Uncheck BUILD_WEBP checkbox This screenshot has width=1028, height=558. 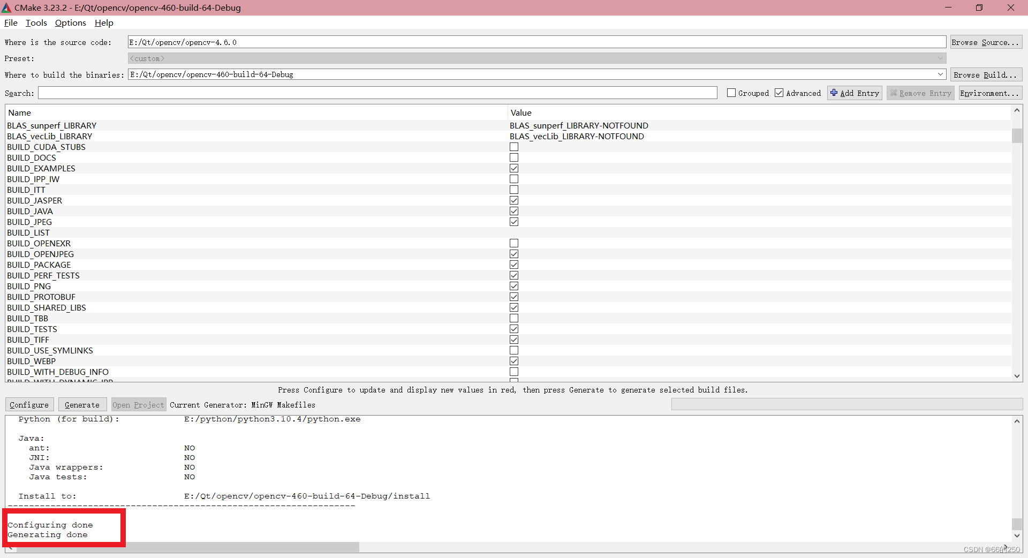click(x=514, y=361)
